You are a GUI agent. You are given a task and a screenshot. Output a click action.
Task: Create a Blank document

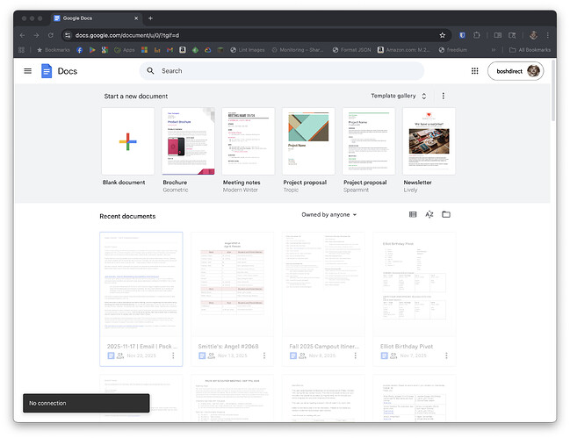[x=128, y=141]
